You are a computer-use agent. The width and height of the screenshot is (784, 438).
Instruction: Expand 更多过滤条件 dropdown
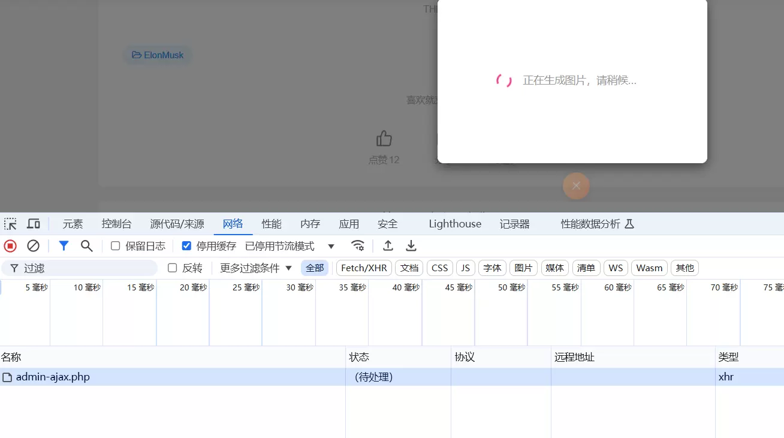[256, 268]
